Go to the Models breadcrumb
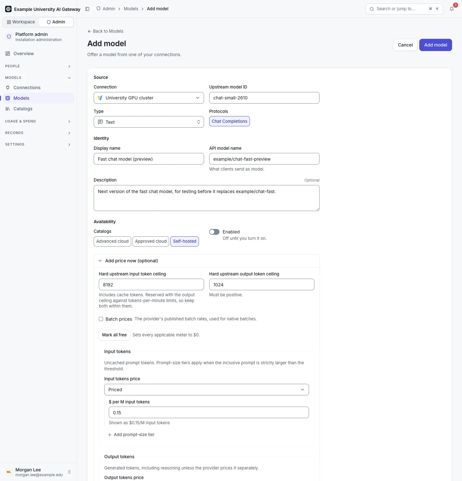Viewport: 462px width, 481px height. pos(131,9)
